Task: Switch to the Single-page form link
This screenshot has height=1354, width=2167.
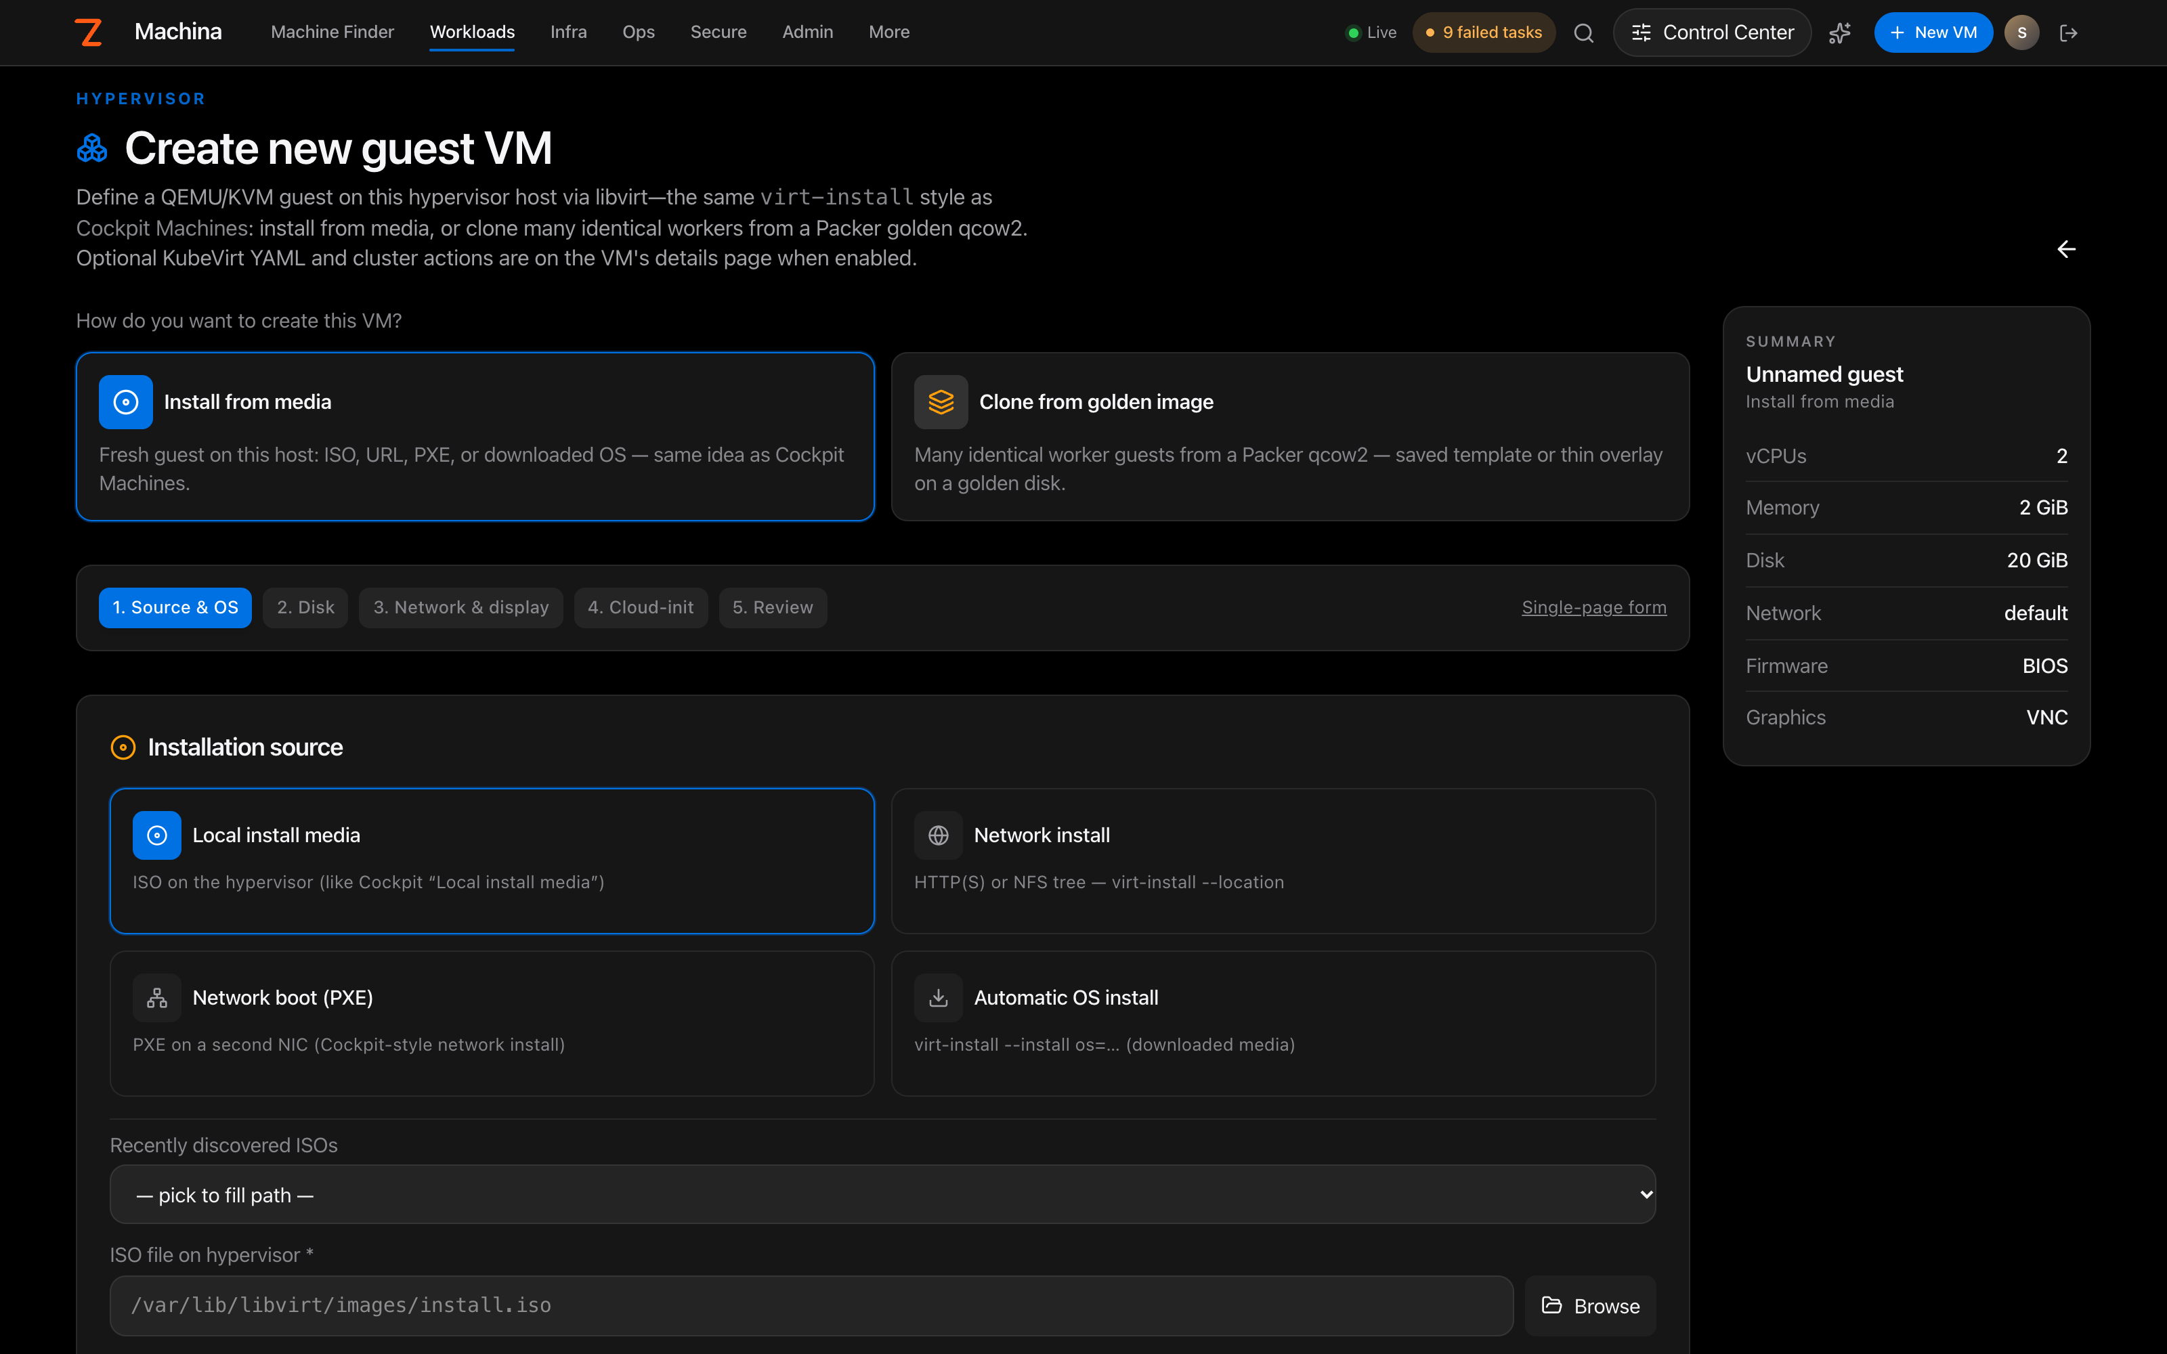Action: coord(1594,608)
